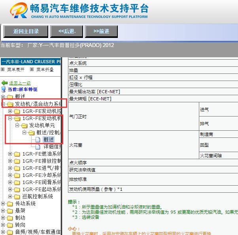The width and height of the screenshot is (238, 235).
Task: Click the folder icon for 概述 top node
Action: point(10,97)
